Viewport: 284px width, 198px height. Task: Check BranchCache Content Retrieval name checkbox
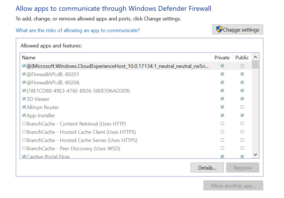(24, 123)
